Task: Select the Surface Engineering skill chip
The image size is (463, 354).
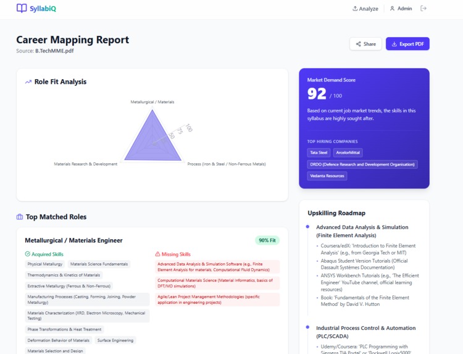Action: tap(115, 340)
